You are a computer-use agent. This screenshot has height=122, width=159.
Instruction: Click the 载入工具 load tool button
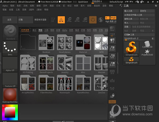[131, 11]
